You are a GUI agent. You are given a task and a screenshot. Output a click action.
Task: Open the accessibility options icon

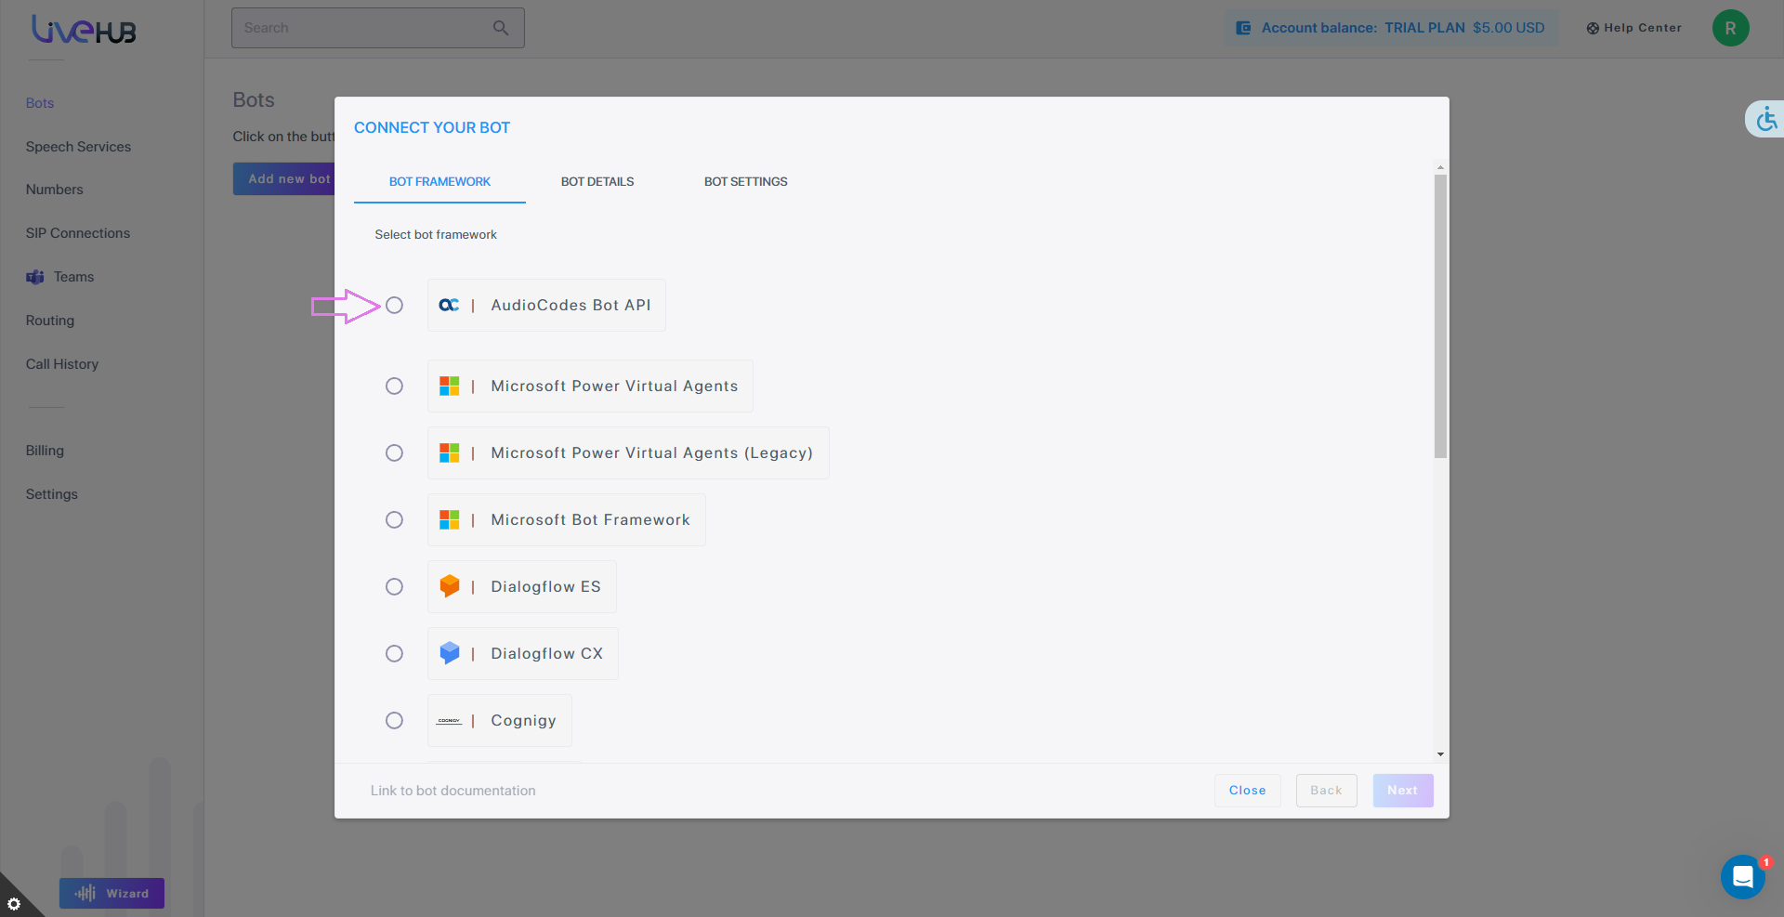1766,119
